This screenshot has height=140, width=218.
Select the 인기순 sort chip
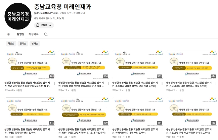(x=23, y=44)
